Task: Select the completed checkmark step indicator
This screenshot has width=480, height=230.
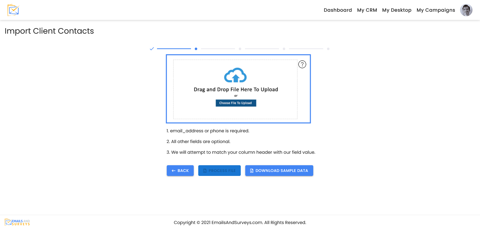Action: (152, 49)
